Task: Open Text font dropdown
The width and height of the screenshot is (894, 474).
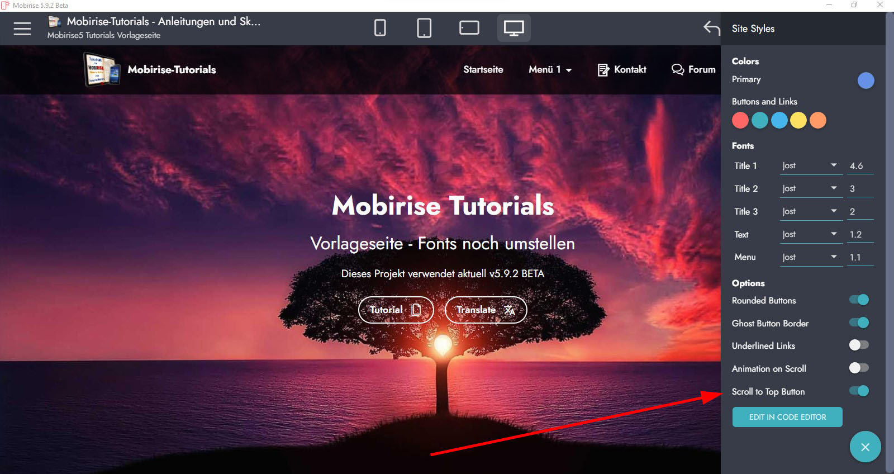Action: tap(811, 234)
